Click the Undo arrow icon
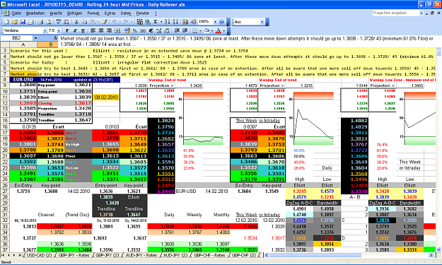 [x=114, y=22]
